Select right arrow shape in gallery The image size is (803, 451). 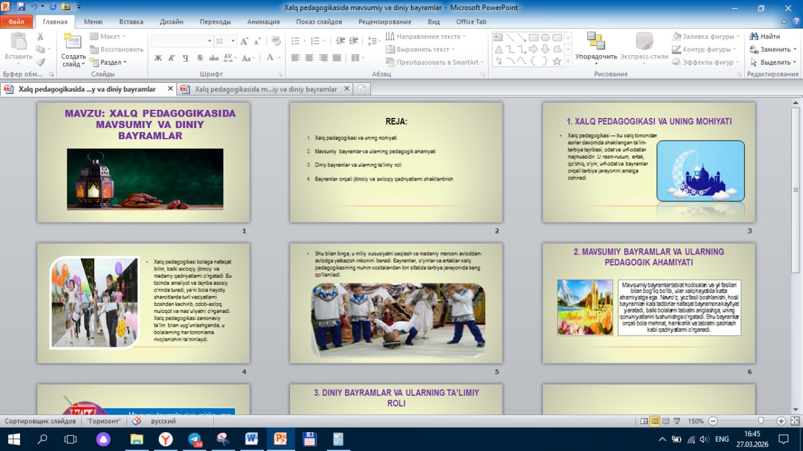tap(534, 50)
